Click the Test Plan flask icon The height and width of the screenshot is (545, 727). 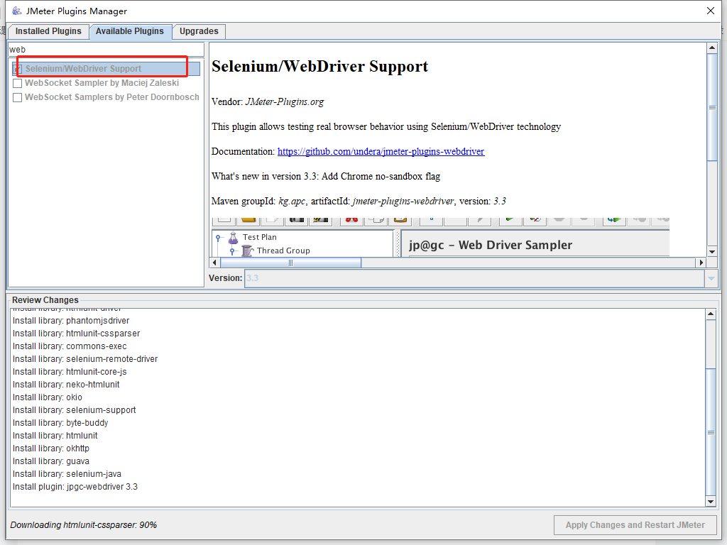(233, 238)
